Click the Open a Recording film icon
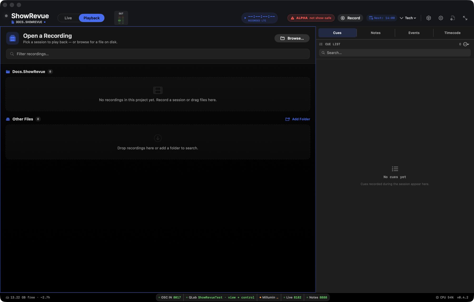Viewport: 474px width, 302px height. click(12, 38)
